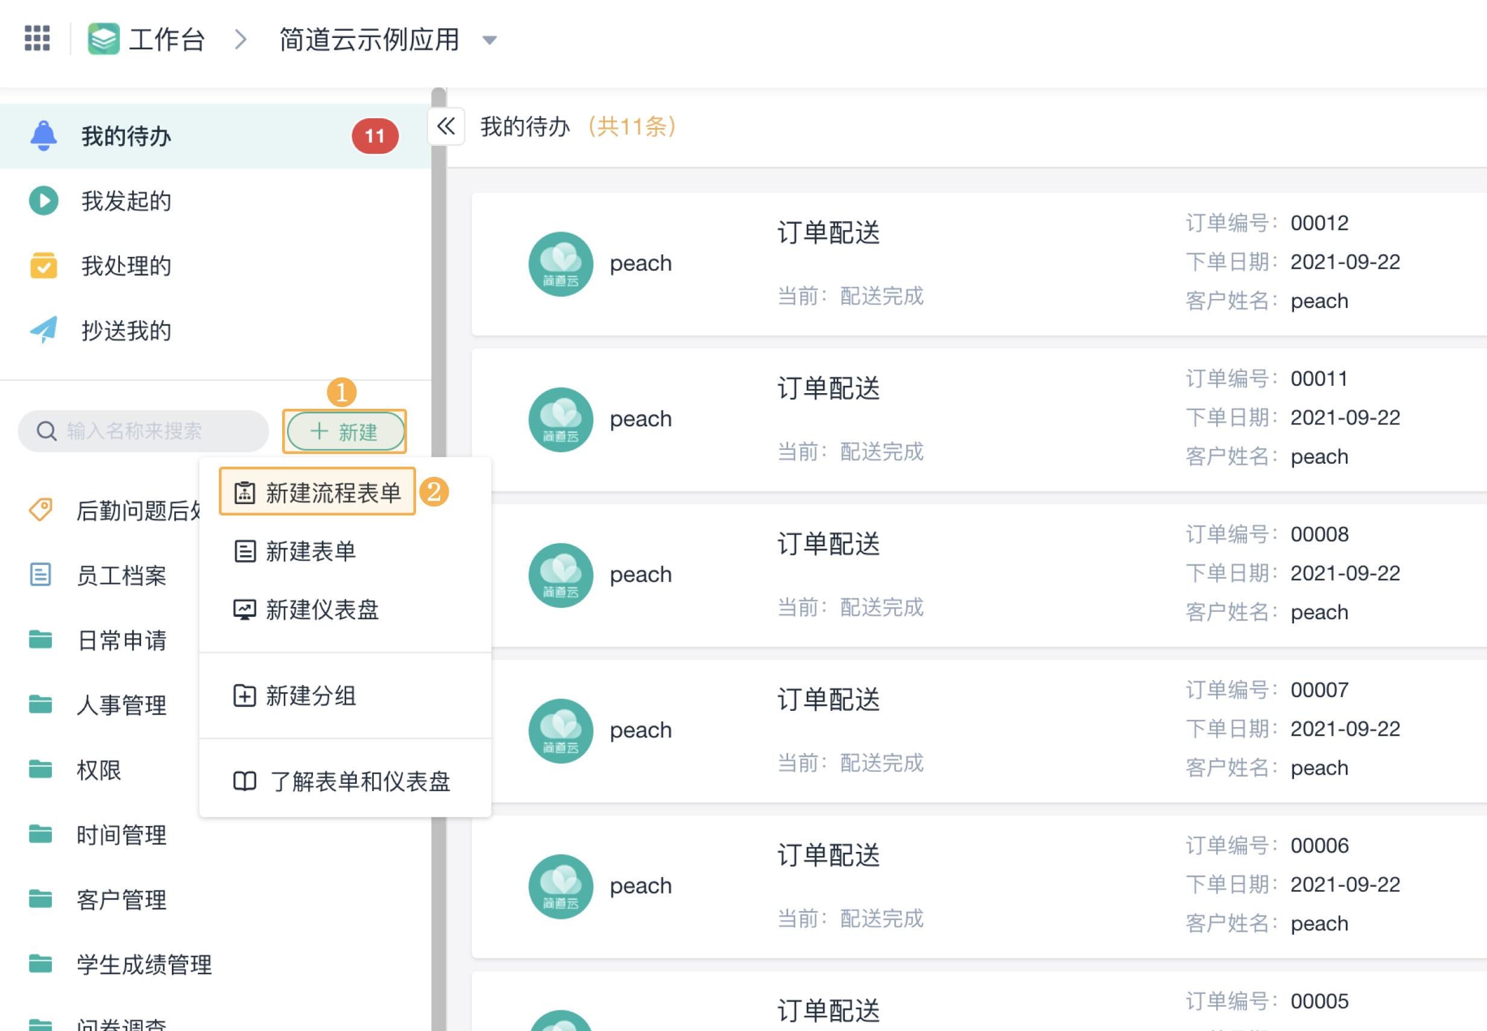Viewport: 1487px width, 1031px height.
Task: Open the 日常申请 folder
Action: (x=40, y=640)
